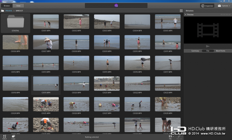The width and height of the screenshot is (232, 140).
Task: Select the File metadata tab
Action: point(208,51)
